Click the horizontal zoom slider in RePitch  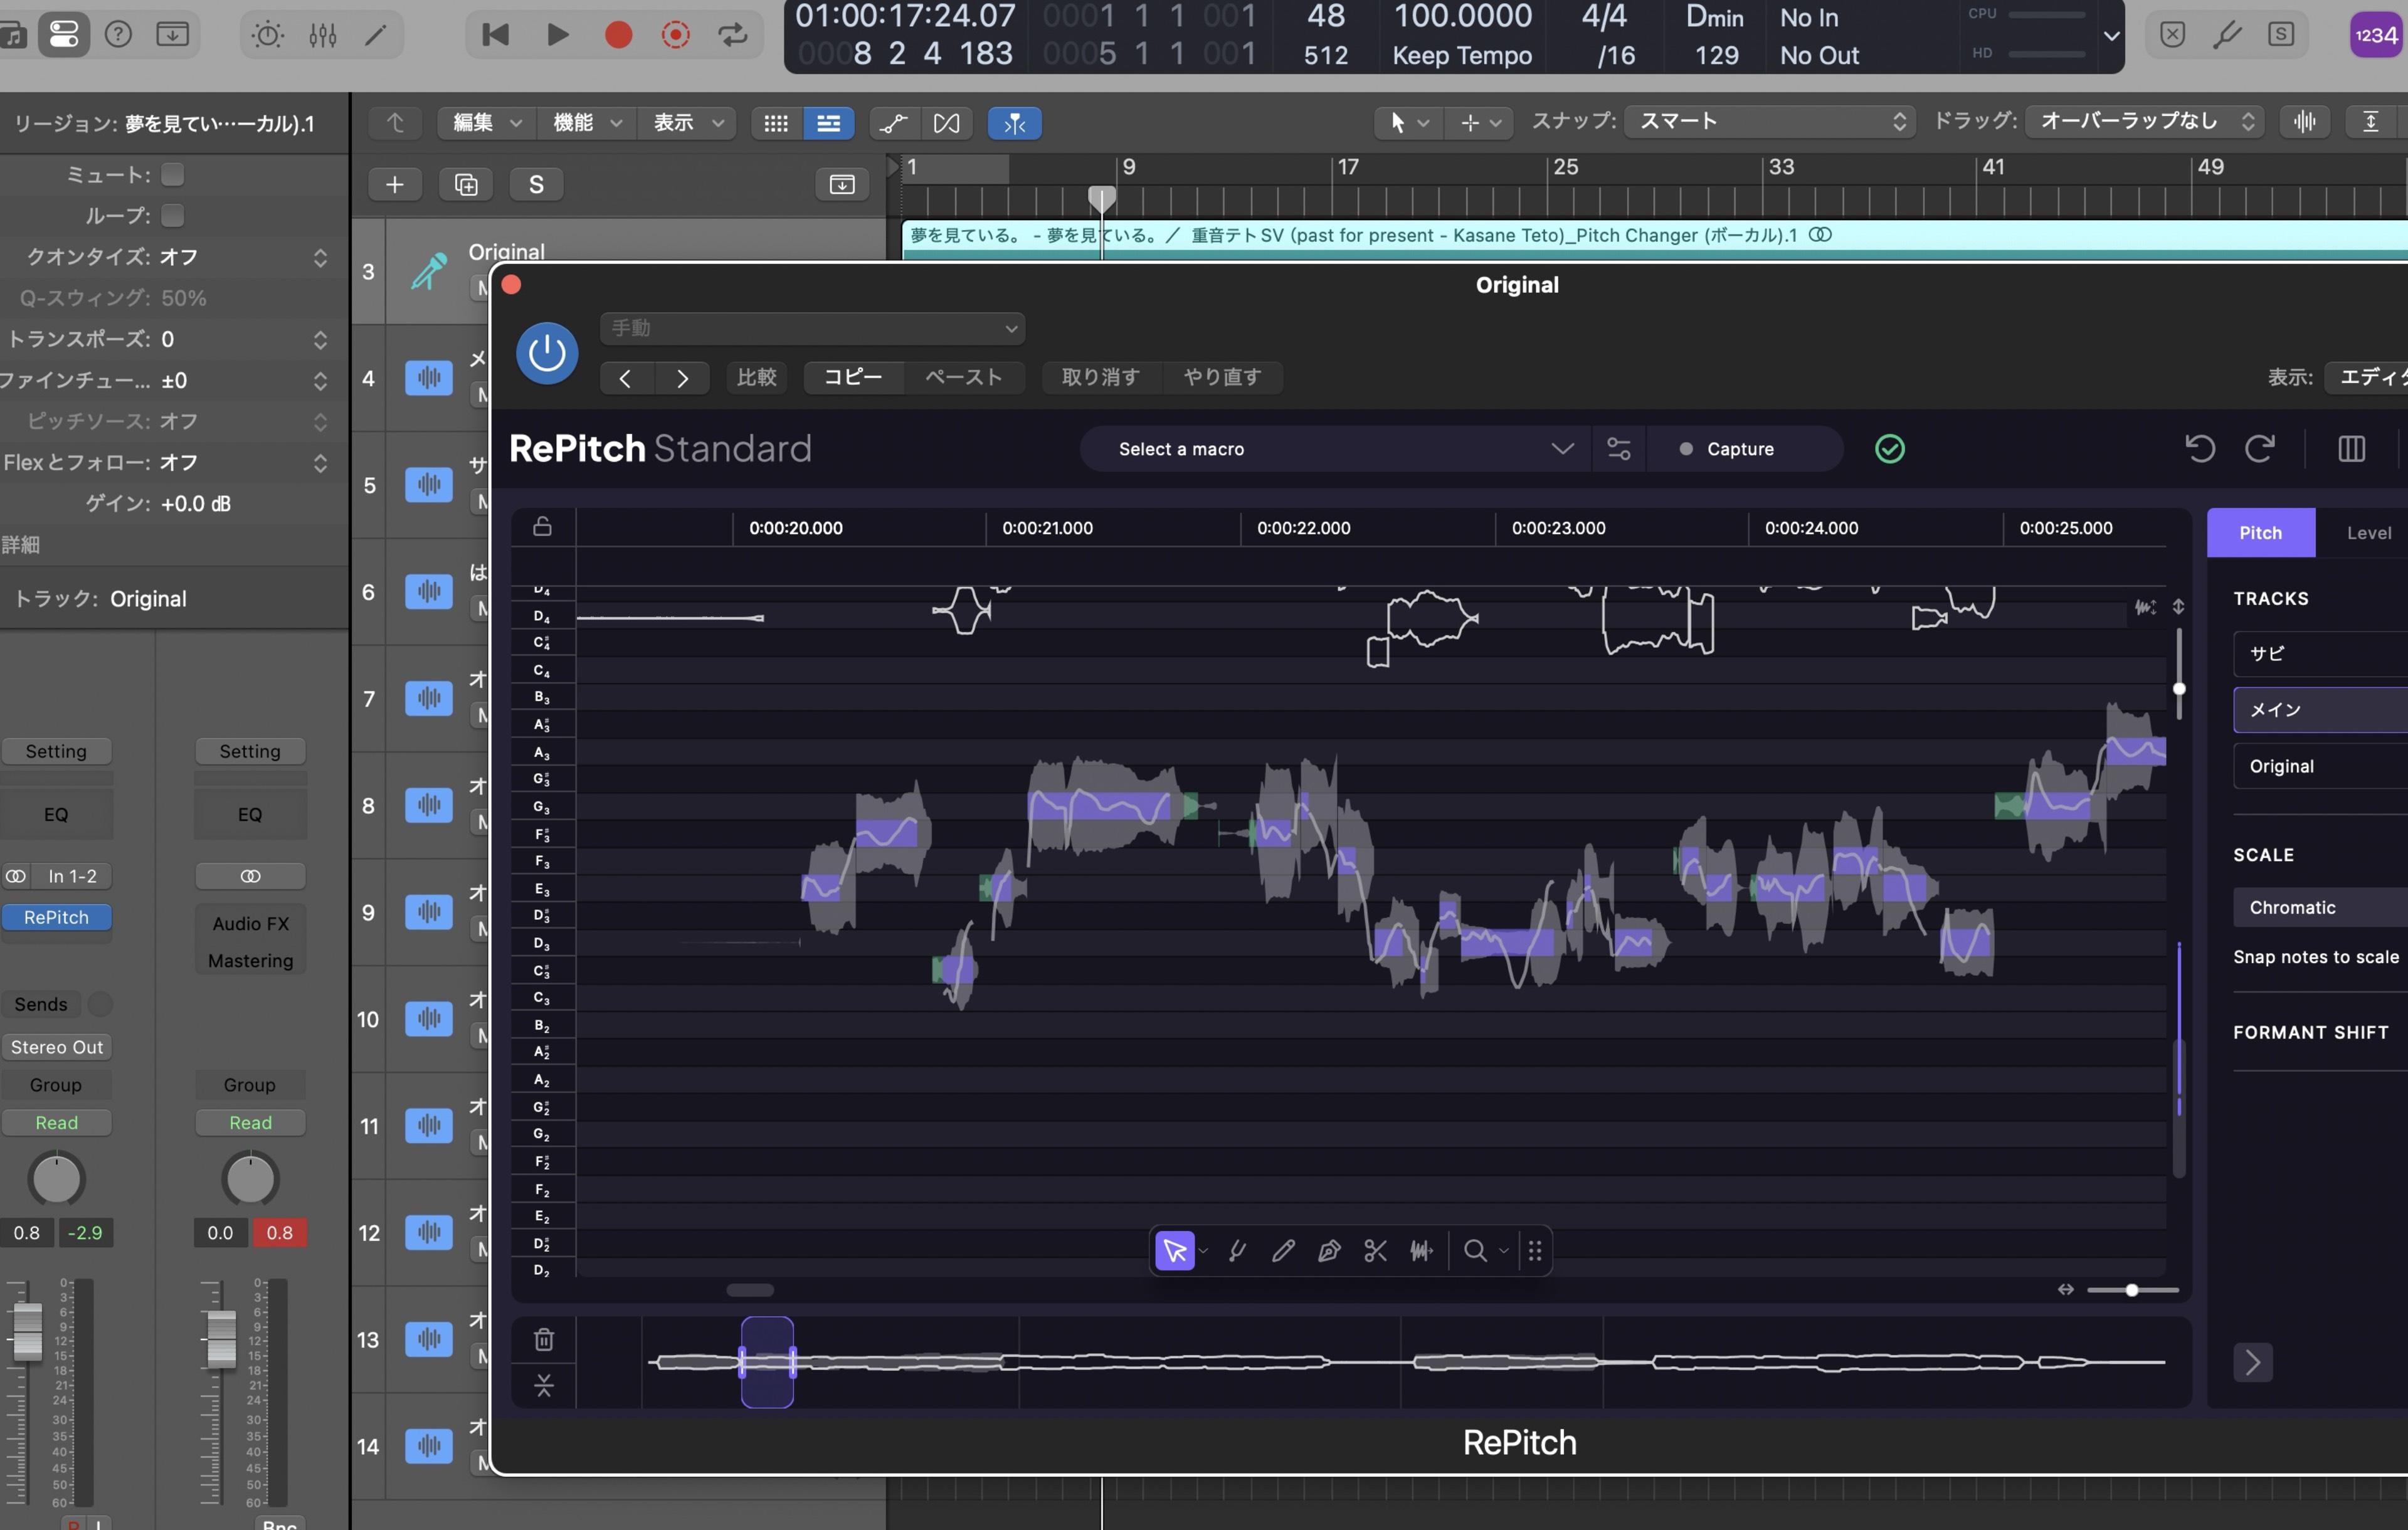(x=2132, y=1290)
